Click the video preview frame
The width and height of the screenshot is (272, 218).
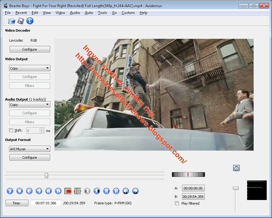click(154, 94)
